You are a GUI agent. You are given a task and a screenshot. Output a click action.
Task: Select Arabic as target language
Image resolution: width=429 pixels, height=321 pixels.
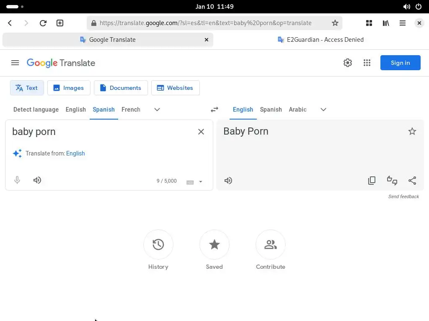[x=298, y=110]
